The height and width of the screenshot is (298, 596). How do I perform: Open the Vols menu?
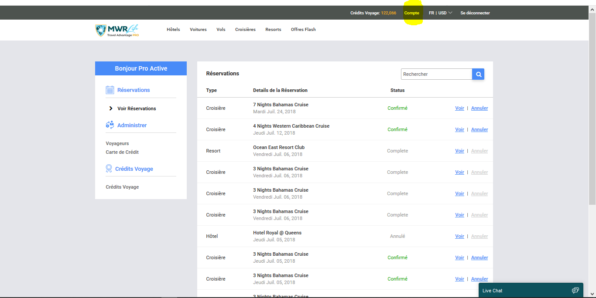(x=221, y=30)
